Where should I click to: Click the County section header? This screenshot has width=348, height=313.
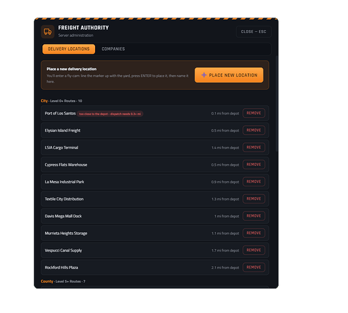pos(63,281)
